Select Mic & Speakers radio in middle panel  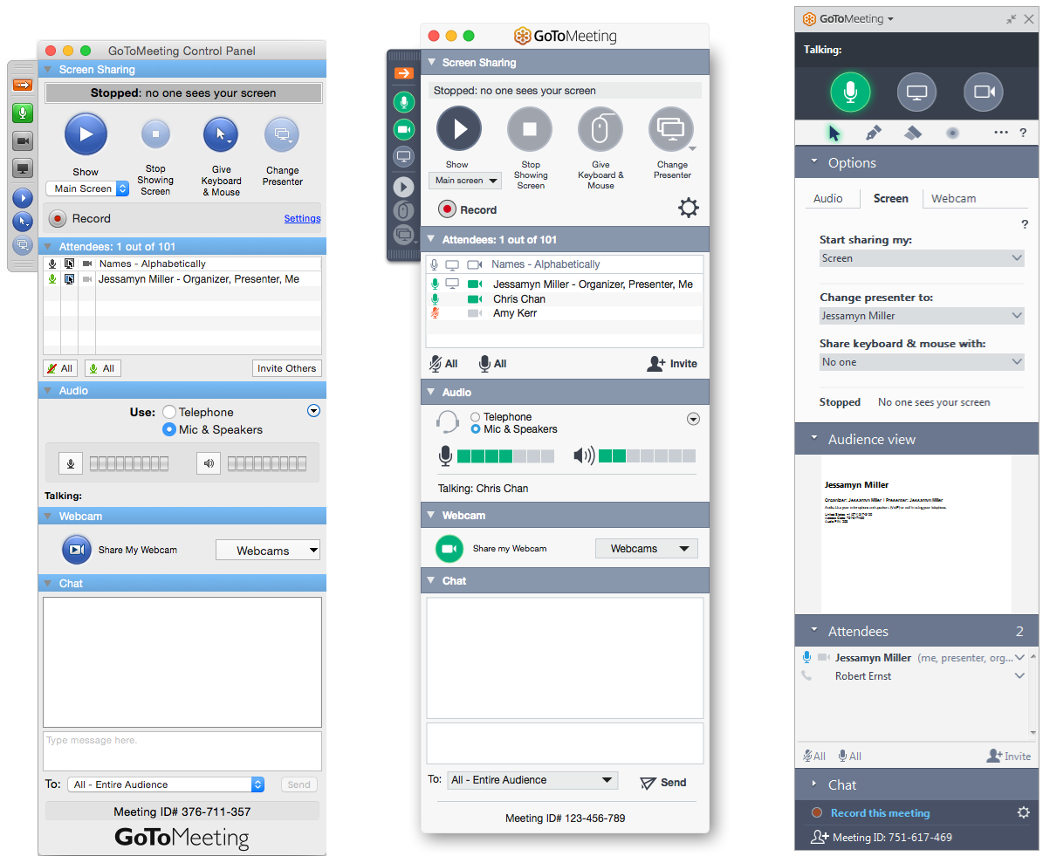[476, 429]
